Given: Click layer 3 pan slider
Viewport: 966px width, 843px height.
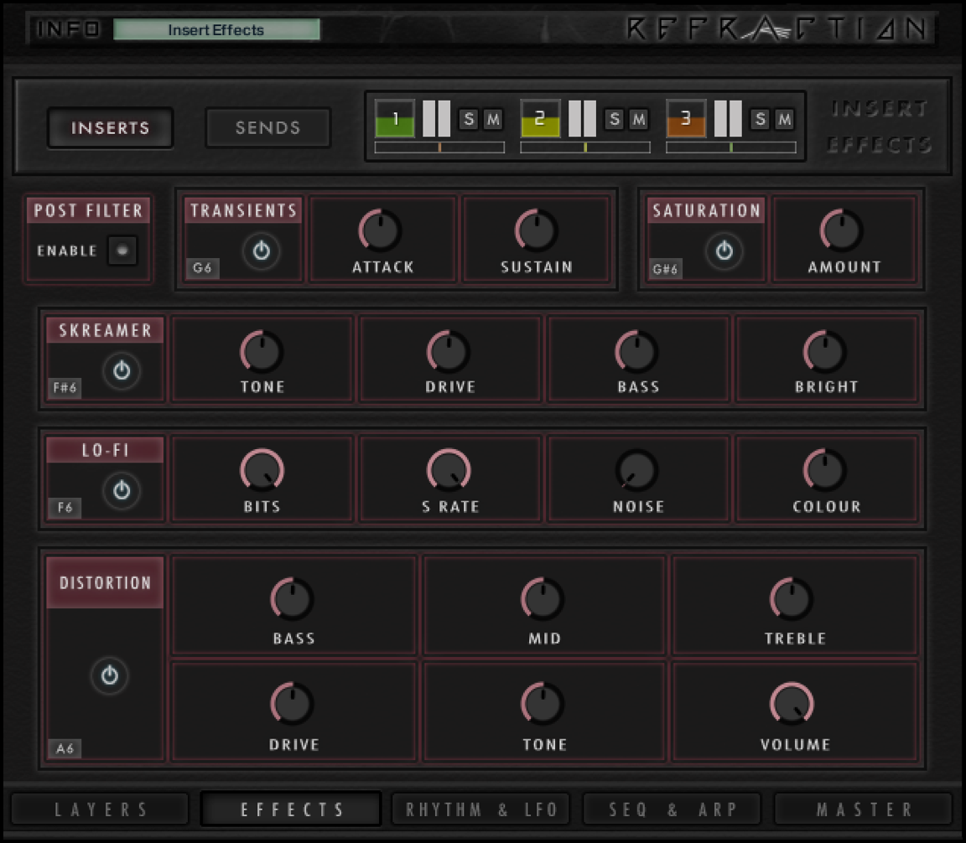Looking at the screenshot, I should click(730, 147).
